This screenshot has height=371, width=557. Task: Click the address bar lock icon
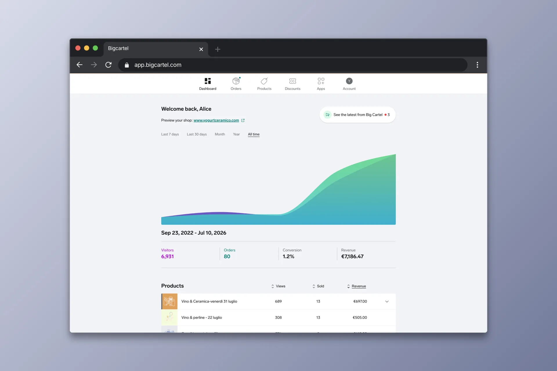click(x=127, y=65)
